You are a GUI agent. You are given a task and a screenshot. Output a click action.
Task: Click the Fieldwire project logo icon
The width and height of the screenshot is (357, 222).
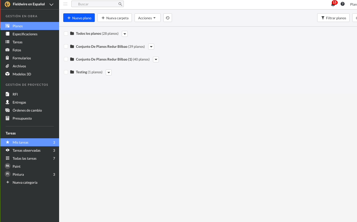pos(7,4)
